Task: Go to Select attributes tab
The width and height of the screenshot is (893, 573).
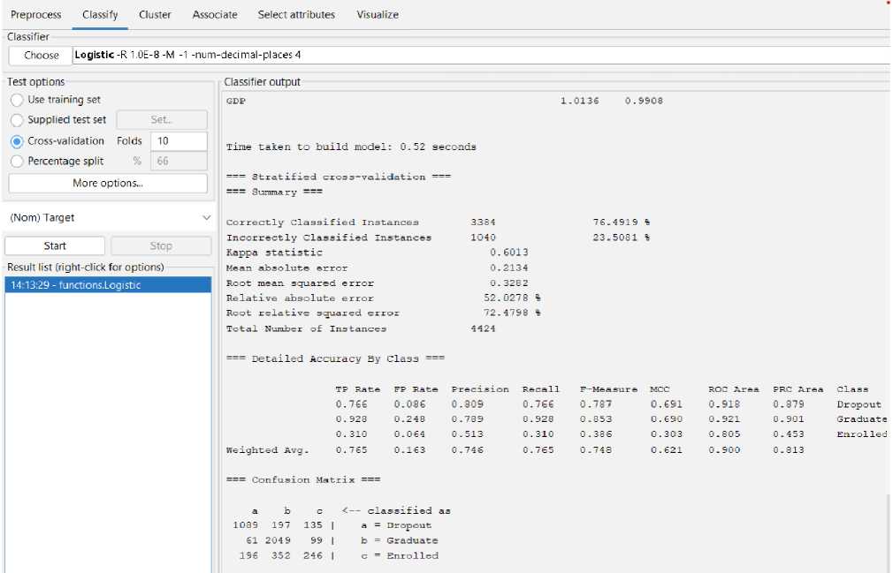Action: point(296,15)
